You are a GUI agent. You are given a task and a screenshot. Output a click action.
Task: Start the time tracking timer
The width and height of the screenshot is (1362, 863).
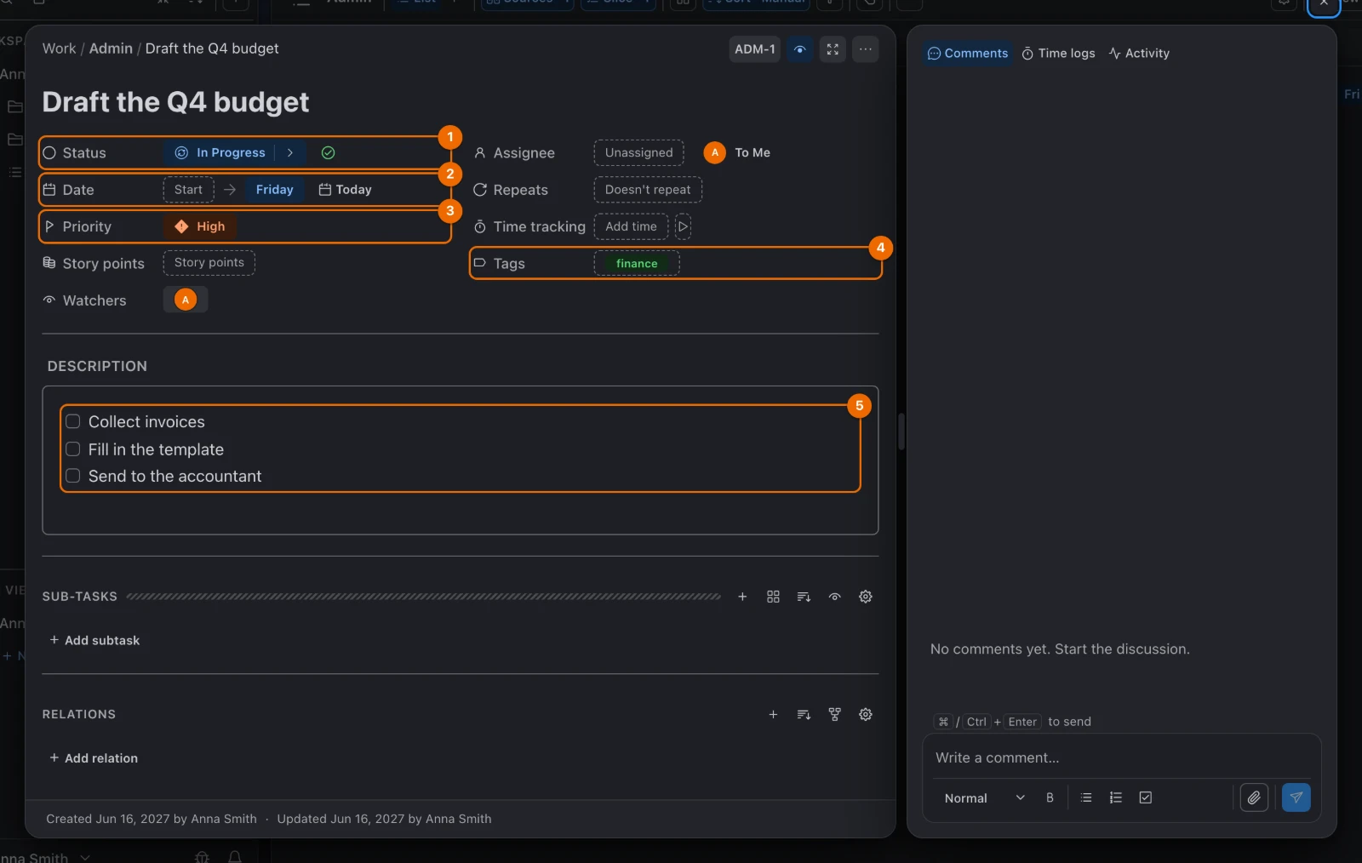pos(683,226)
